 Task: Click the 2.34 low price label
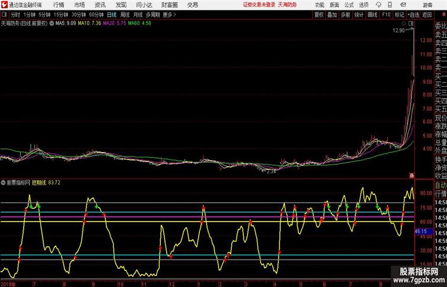pyautogui.click(x=271, y=171)
